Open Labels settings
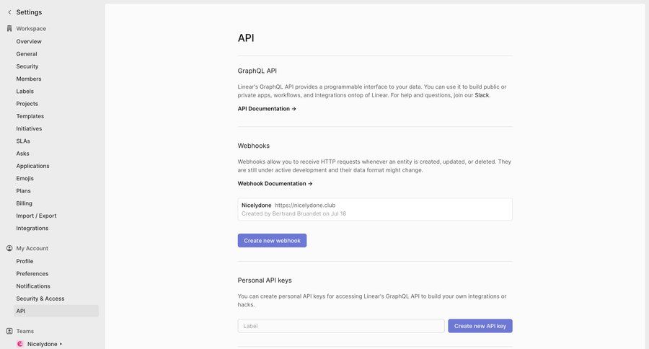Image resolution: width=649 pixels, height=349 pixels. (x=25, y=91)
